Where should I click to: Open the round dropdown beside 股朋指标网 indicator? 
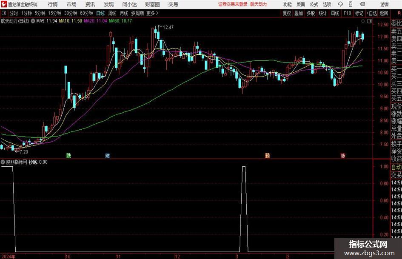coord(3,162)
